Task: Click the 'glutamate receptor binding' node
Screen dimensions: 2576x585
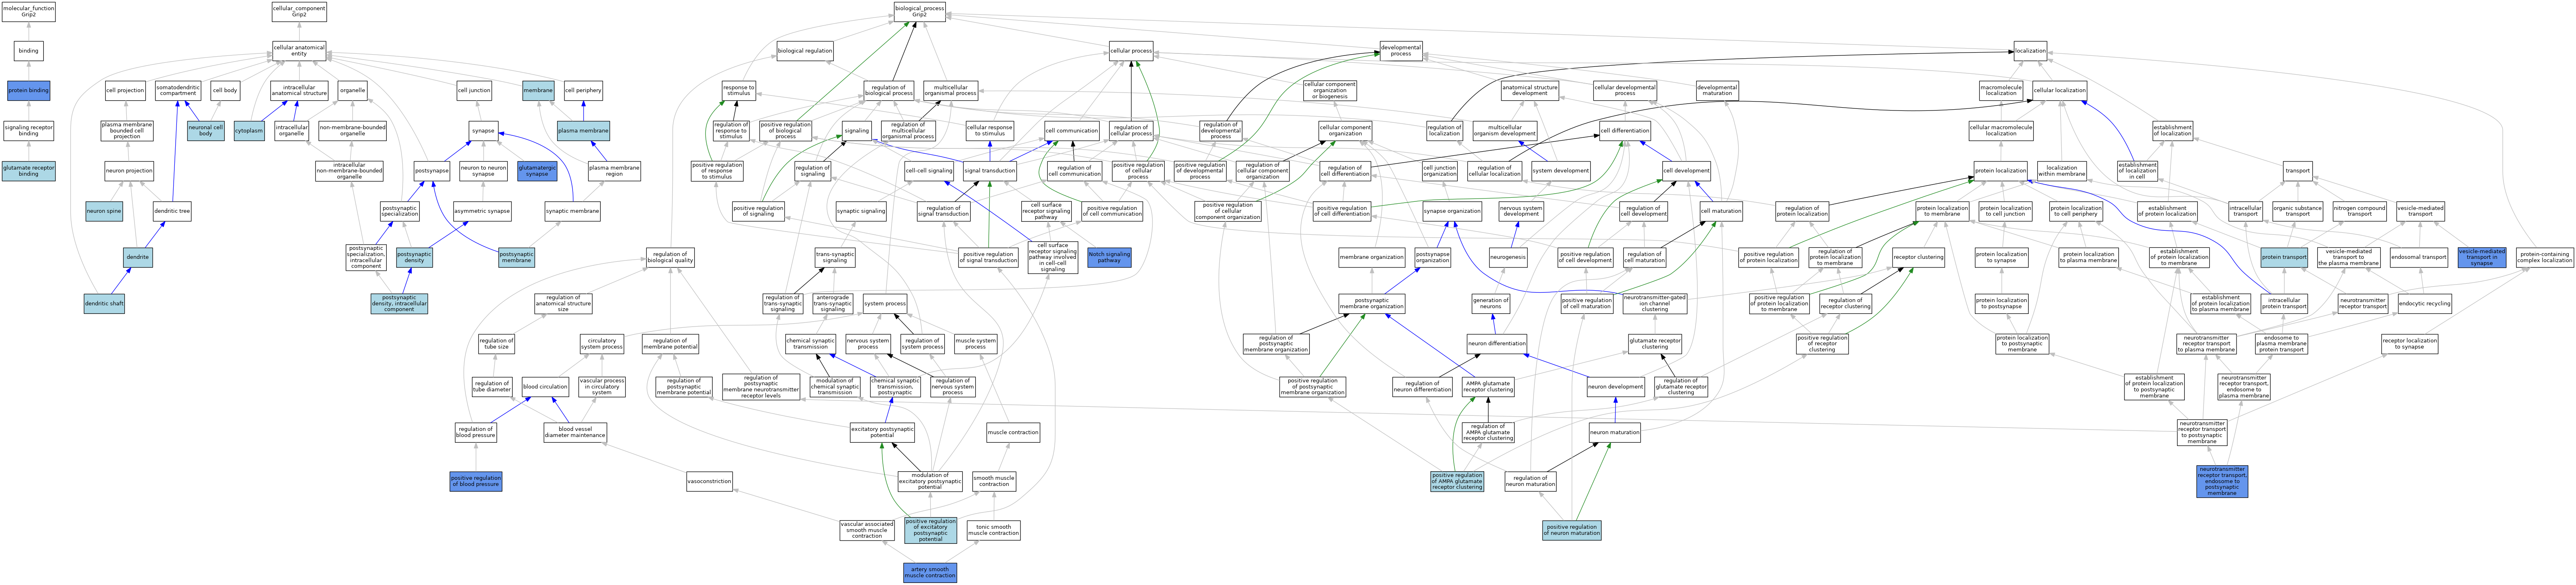Action: pos(29,171)
